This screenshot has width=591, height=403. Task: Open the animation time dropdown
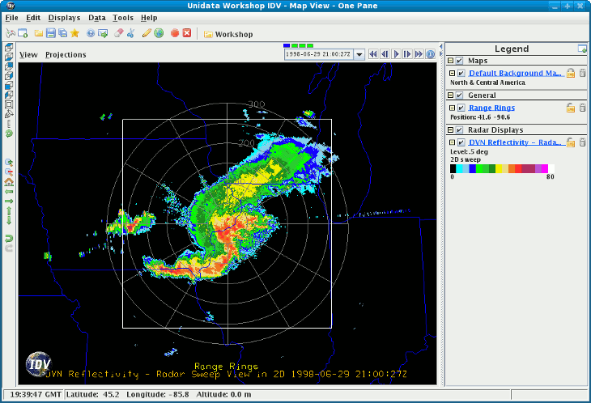point(359,54)
